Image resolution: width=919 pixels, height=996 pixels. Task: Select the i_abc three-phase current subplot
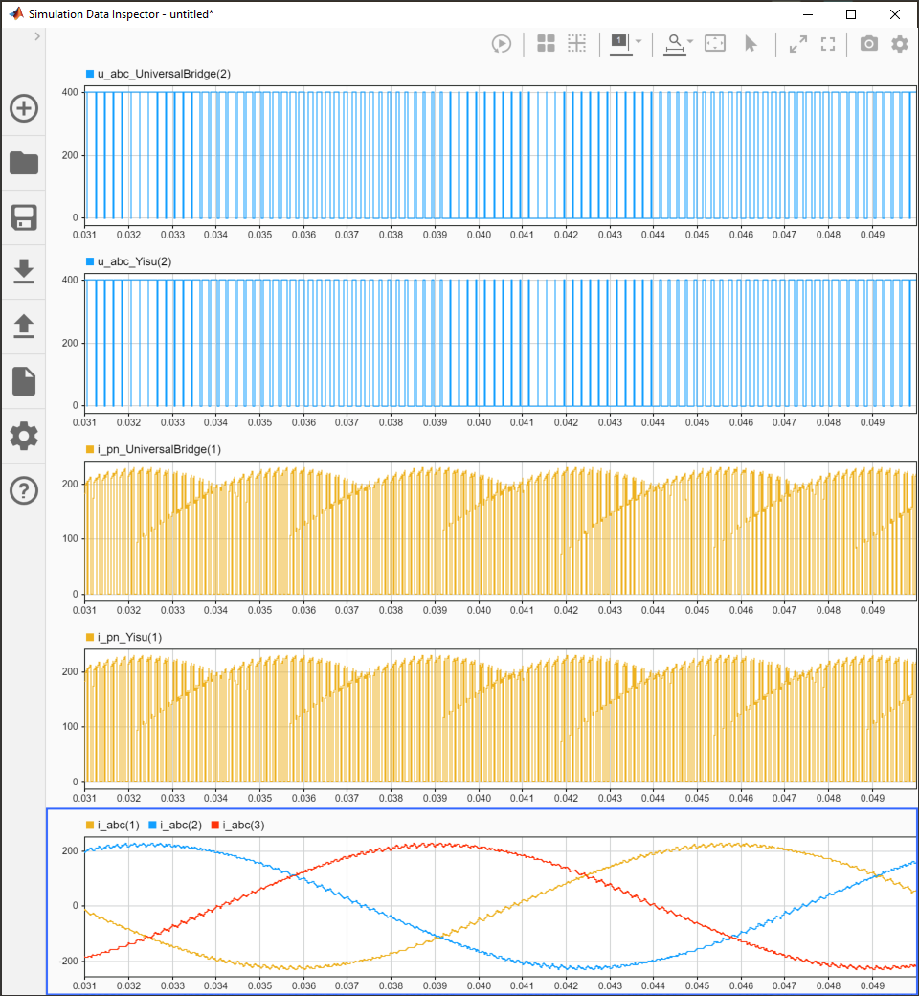500,906
